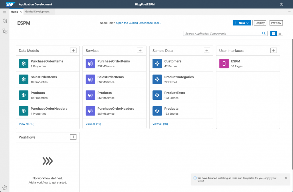This screenshot has height=192, width=293.
Task: Click Products data model icon
Action: point(23,95)
